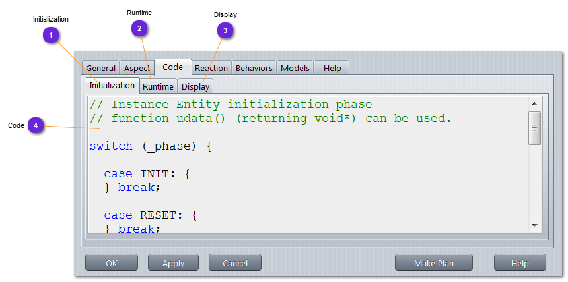Click the purple callout marker number 1

[52, 36]
